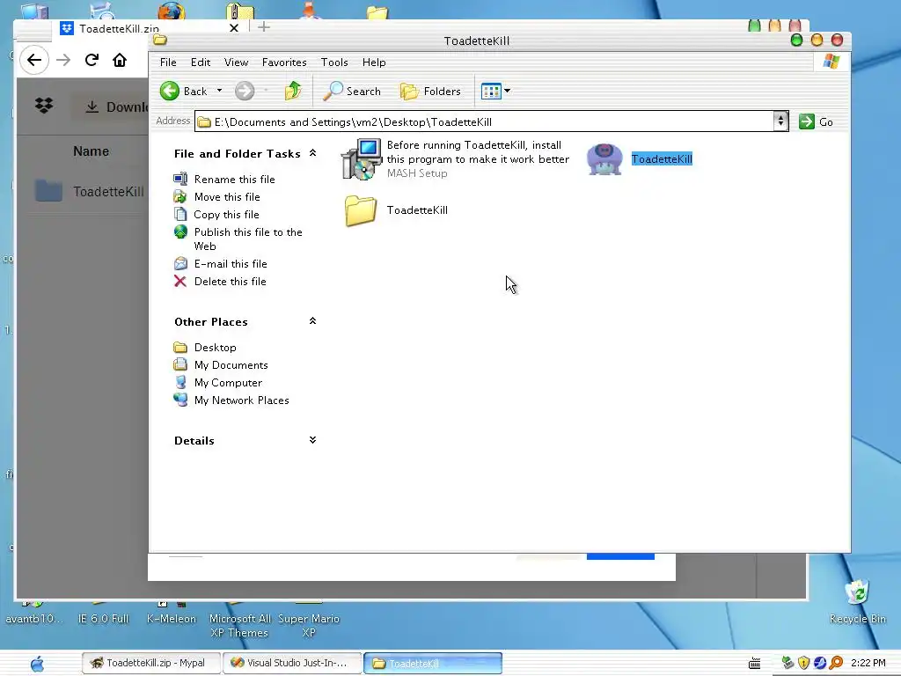
Task: Switch to the ToadetteKill.zip browser tab
Action: coord(119,28)
